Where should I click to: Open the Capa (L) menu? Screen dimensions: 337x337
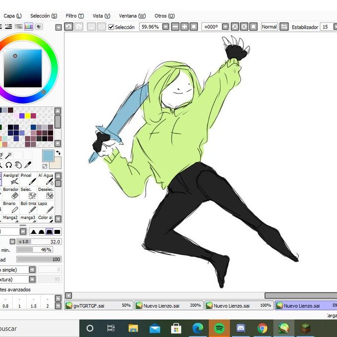[13, 16]
